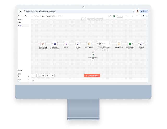The image size is (167, 129).
Task: Click the Split Out node icon
Action: 66,44
